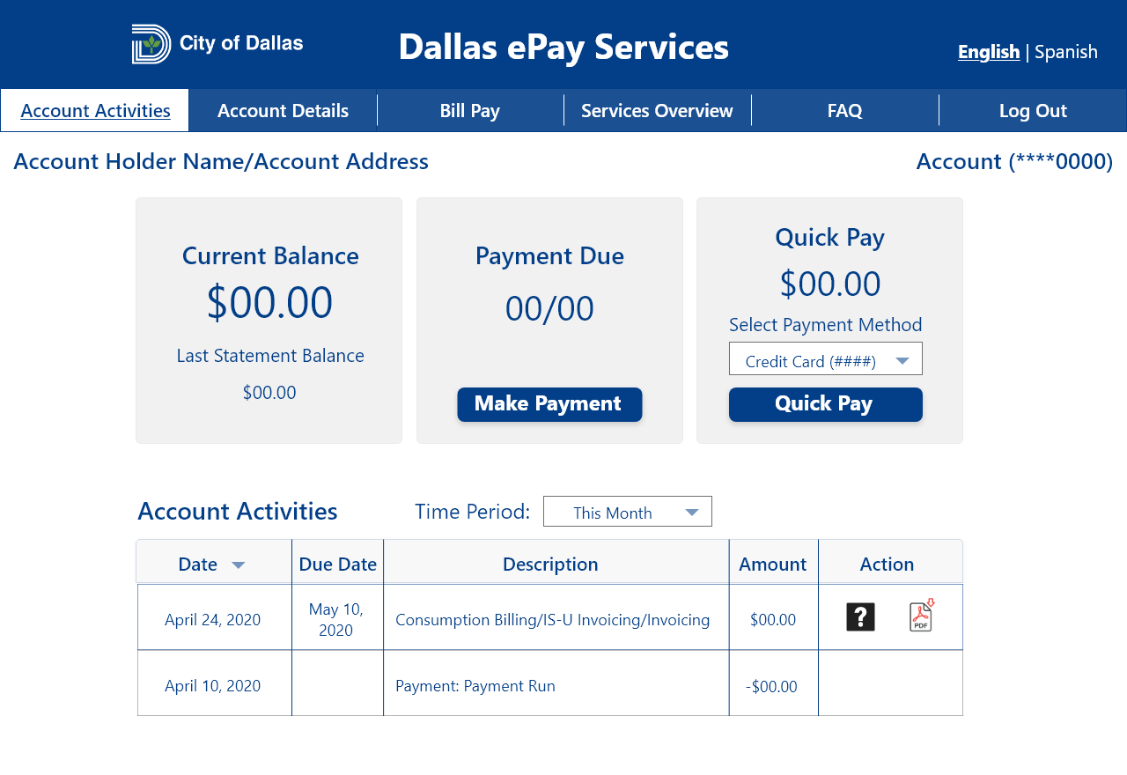The height and width of the screenshot is (775, 1127).
Task: Click the question mark help icon on the invoice row
Action: point(860,616)
